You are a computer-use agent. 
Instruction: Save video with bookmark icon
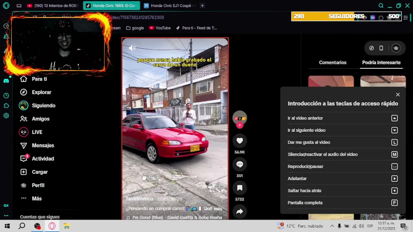(239, 188)
